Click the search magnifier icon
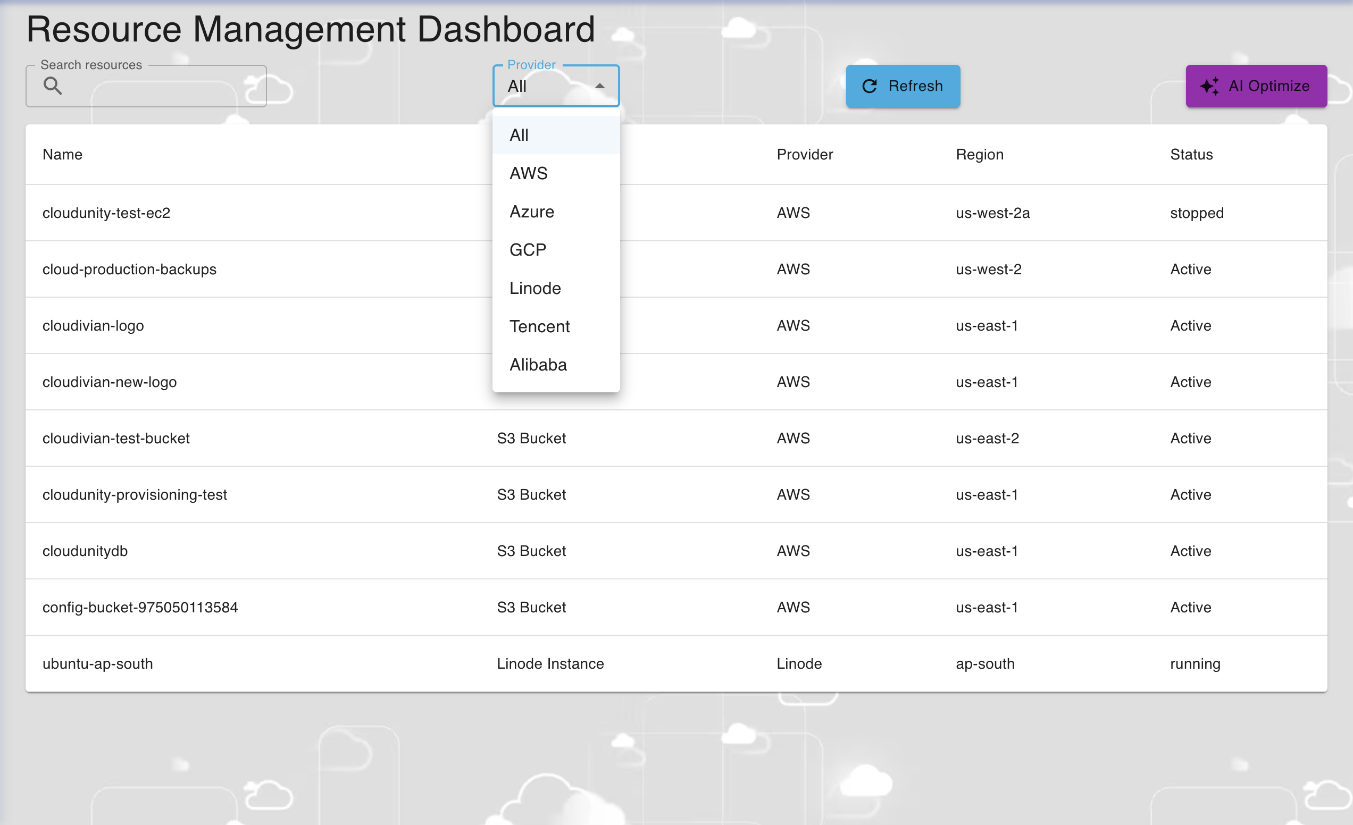This screenshot has width=1353, height=825. point(53,86)
